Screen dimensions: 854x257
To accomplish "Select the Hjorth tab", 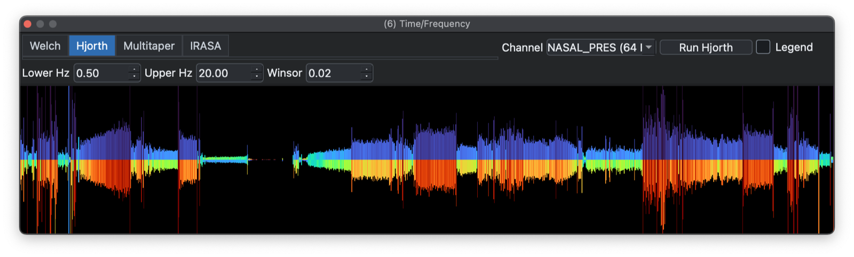I will click(x=92, y=46).
